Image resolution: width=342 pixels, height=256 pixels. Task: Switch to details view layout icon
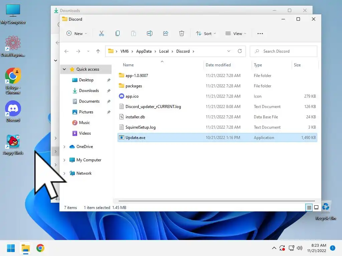(309, 207)
